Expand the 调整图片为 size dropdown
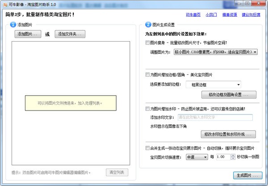The width and height of the screenshot is (268, 186). point(216,52)
